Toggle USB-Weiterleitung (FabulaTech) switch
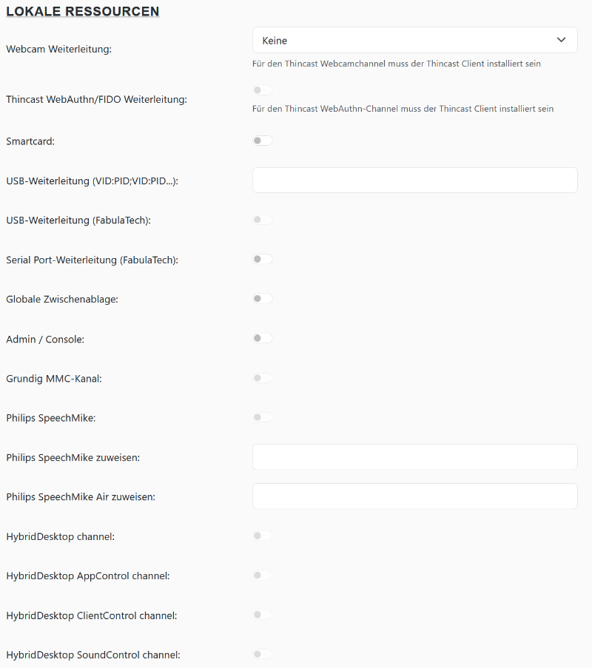This screenshot has height=668, width=592. click(x=263, y=220)
